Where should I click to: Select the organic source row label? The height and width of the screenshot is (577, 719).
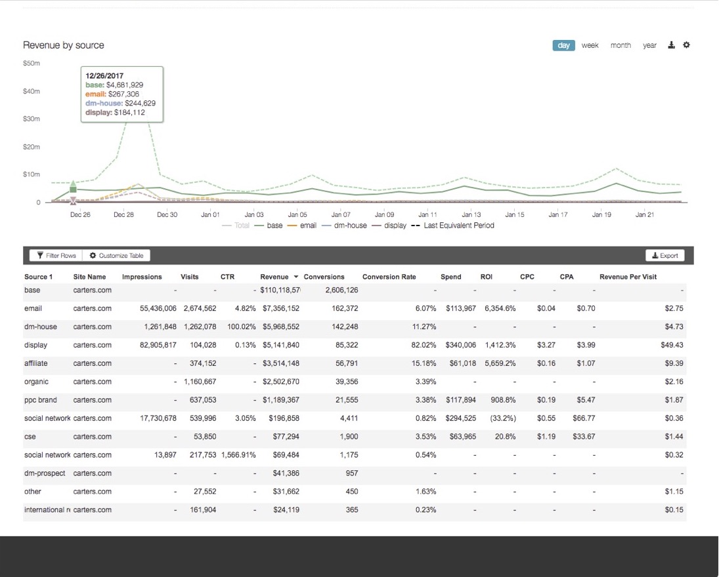click(x=36, y=382)
